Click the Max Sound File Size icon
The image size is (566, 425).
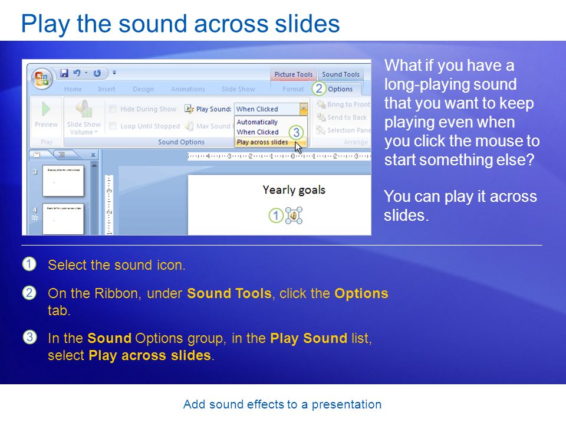189,126
